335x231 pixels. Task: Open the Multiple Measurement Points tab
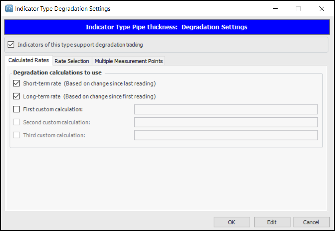pos(129,61)
